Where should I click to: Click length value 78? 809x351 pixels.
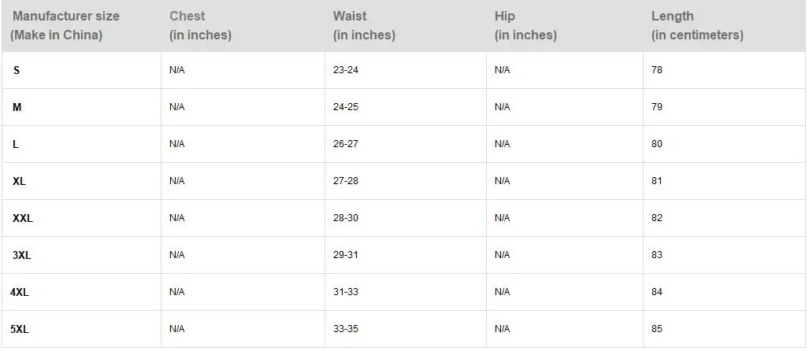[657, 69]
